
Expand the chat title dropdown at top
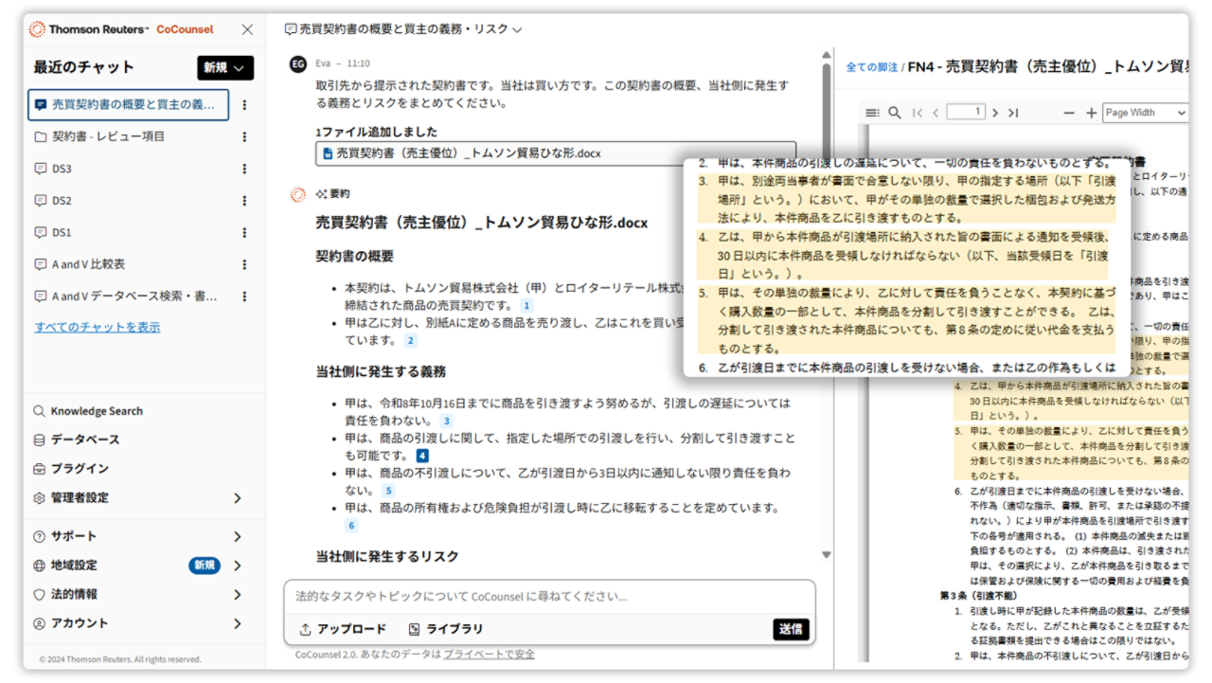tap(517, 30)
